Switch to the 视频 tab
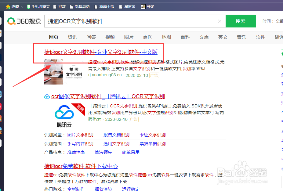The width and height of the screenshot is (283, 191). click(110, 37)
